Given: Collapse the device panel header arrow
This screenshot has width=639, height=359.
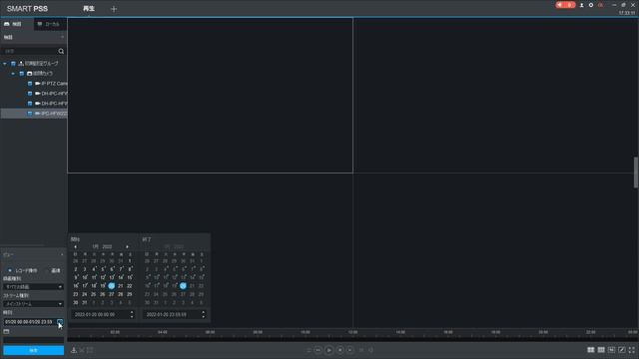Looking at the screenshot, I should pyautogui.click(x=62, y=37).
